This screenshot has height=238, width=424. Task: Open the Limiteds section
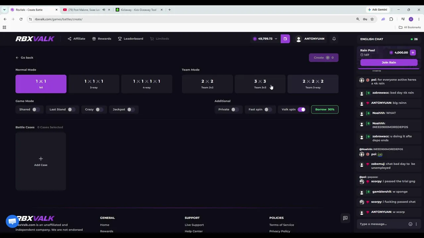click(160, 39)
